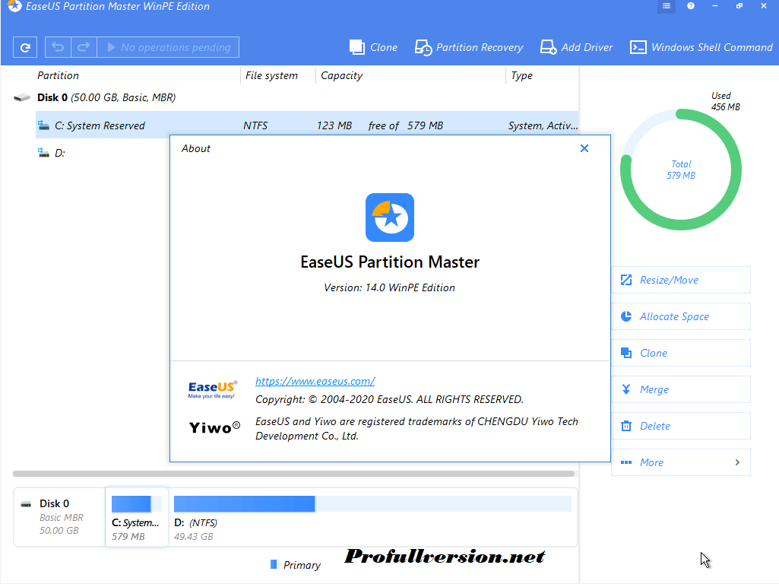Click the Allocate Space option

pyautogui.click(x=680, y=316)
